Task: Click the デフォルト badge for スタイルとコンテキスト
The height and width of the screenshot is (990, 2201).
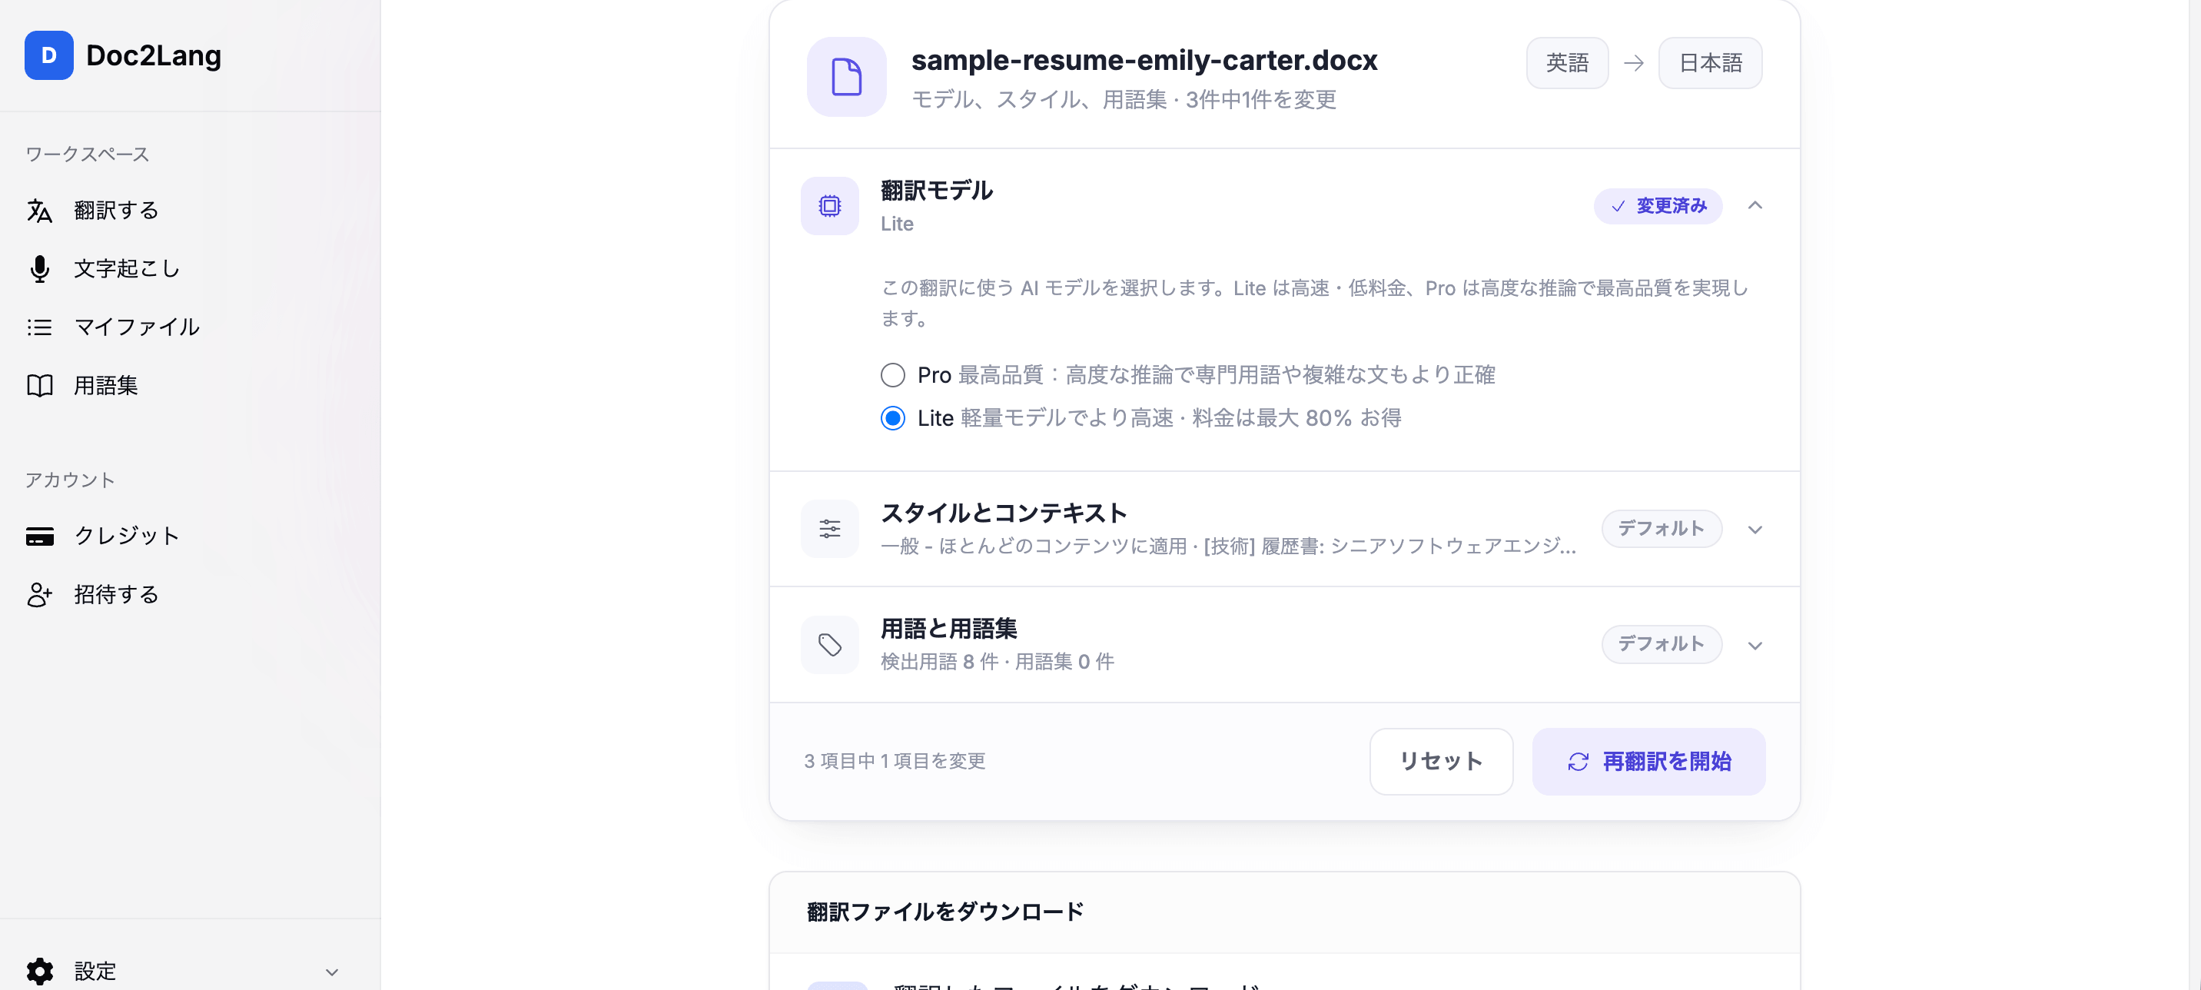Action: (1661, 529)
